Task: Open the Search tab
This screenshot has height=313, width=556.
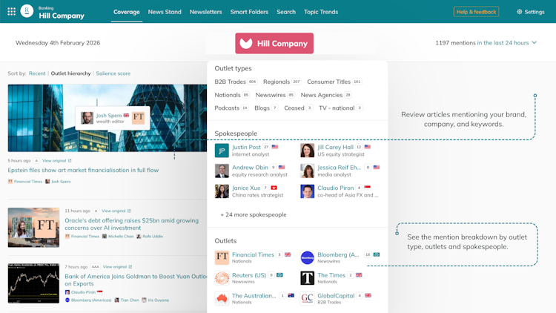Action: [x=286, y=12]
